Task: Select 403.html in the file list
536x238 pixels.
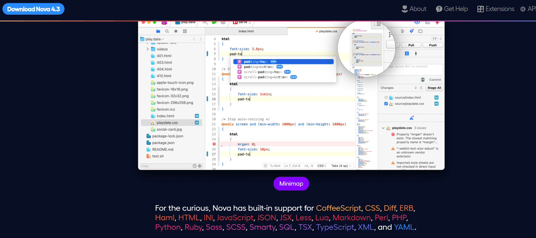Action: pos(161,62)
